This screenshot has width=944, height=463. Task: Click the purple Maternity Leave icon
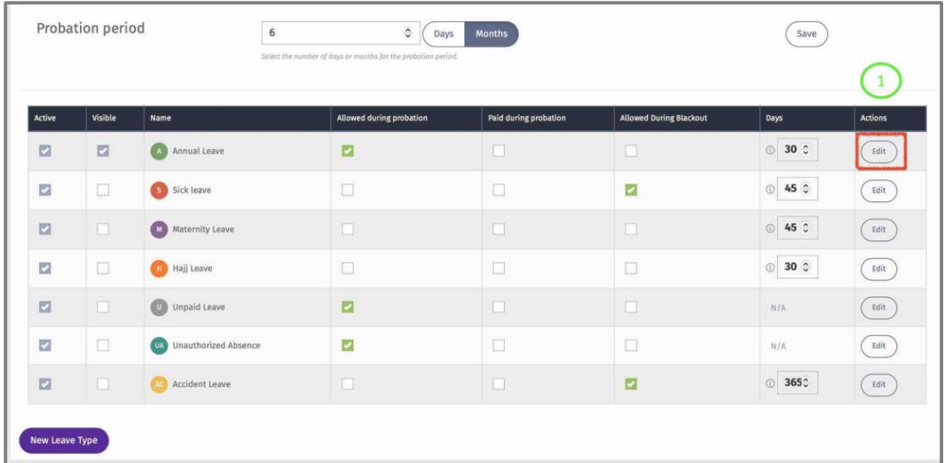point(158,229)
